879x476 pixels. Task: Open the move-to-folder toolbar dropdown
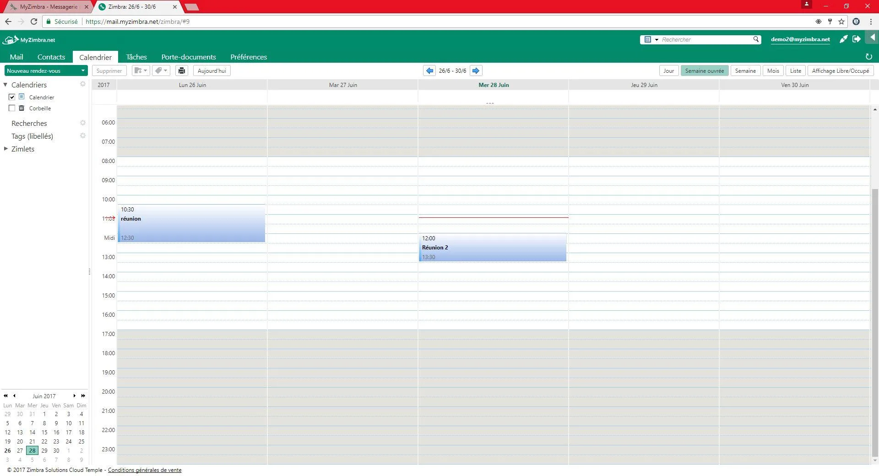(x=141, y=70)
